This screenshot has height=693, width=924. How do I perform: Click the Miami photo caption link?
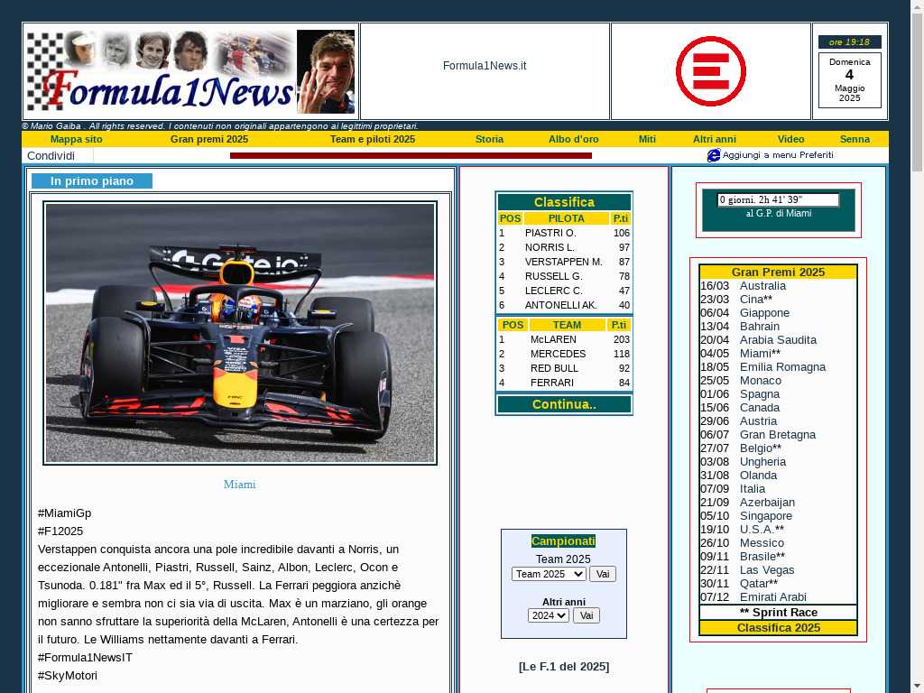(x=239, y=485)
